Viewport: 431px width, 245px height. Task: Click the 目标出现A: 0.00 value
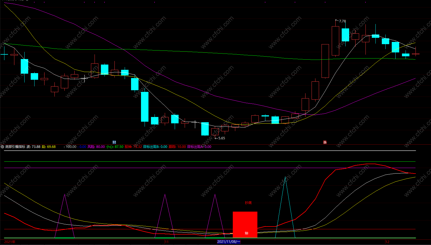pos(199,147)
